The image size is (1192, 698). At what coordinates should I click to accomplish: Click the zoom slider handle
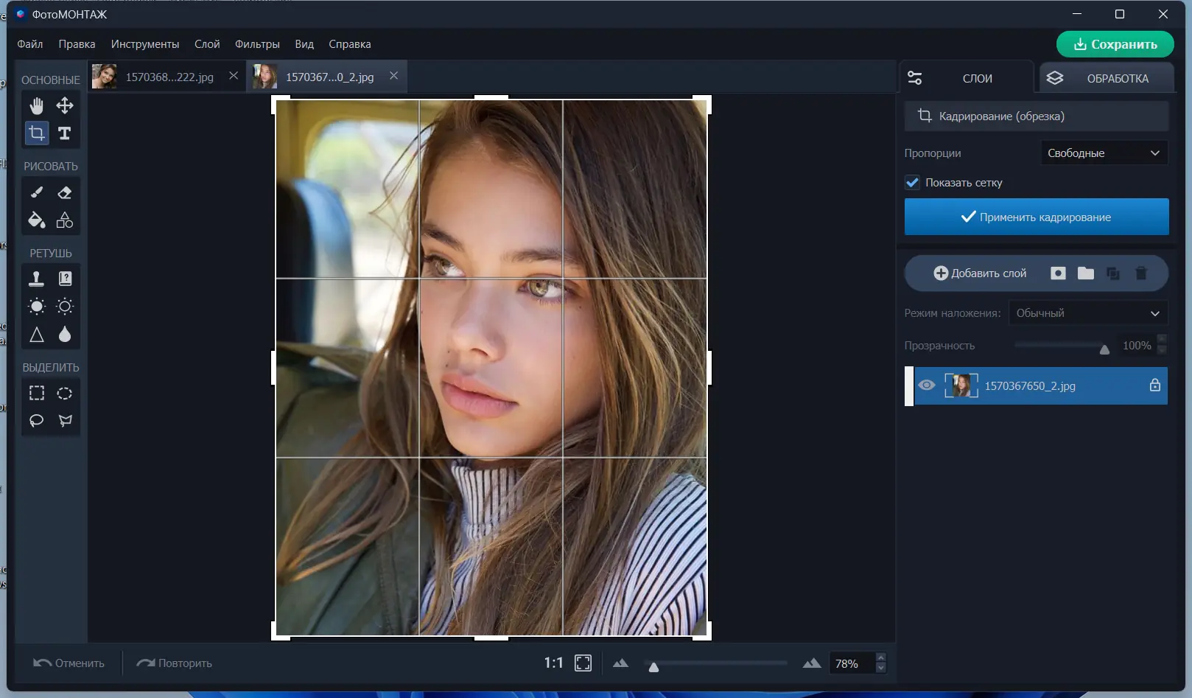coord(653,667)
